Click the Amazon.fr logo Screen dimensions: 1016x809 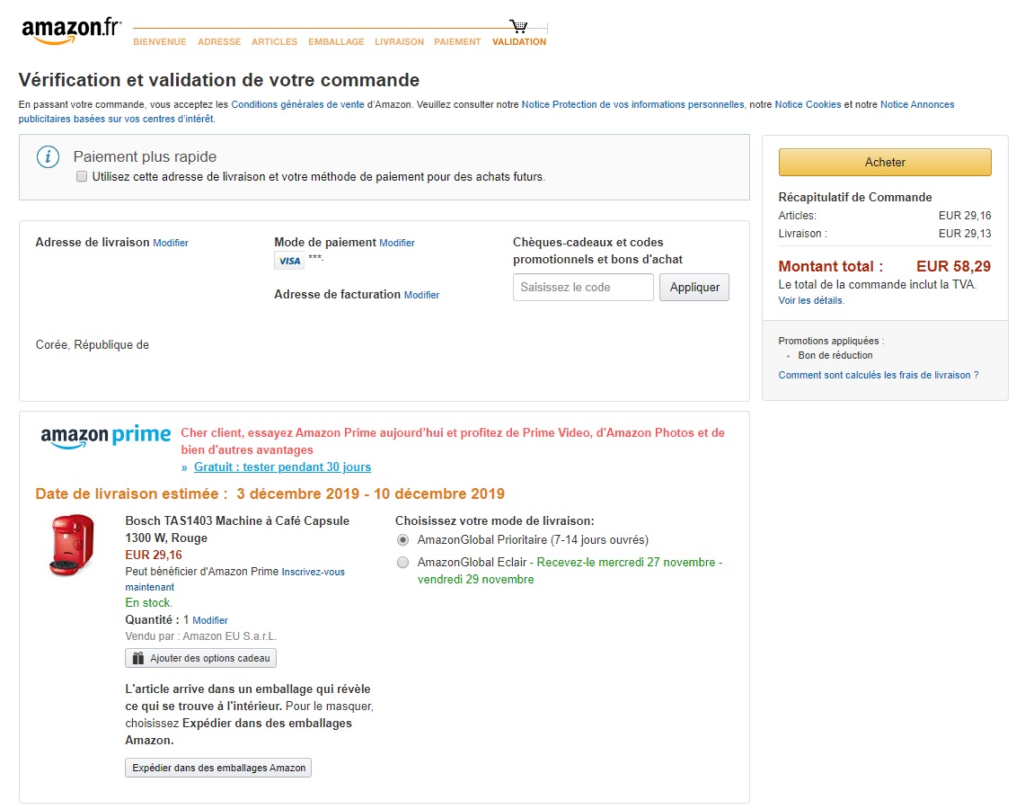point(71,30)
